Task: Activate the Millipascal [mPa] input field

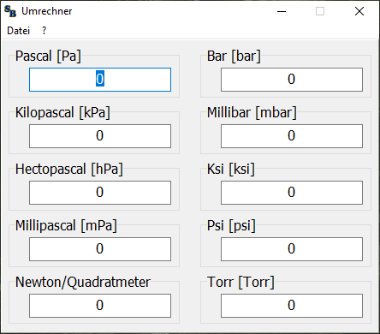Action: (100, 249)
